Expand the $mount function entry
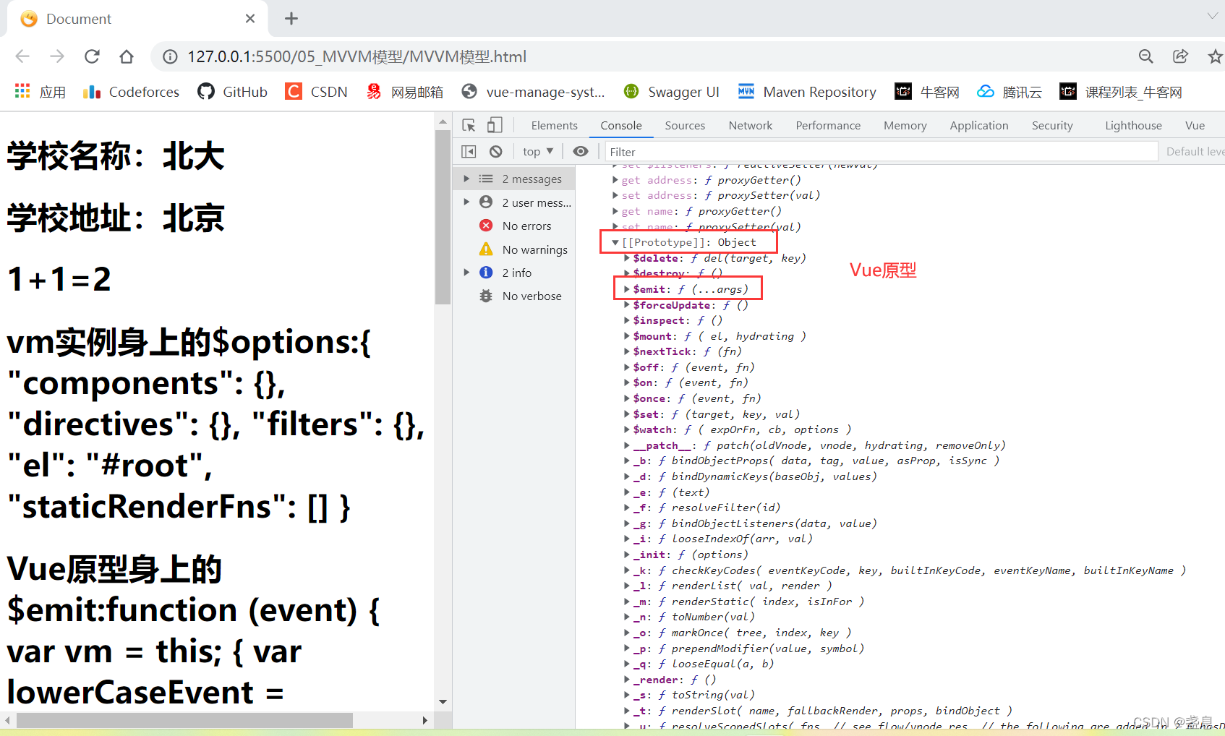Screen dimensions: 1225x736 [627, 336]
